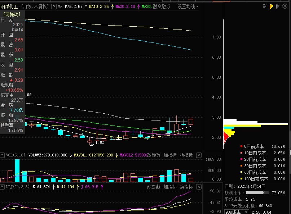This screenshot has width=291, height=214.
Task: Click 改参数 in the KDJ panel
Action: 154,187
